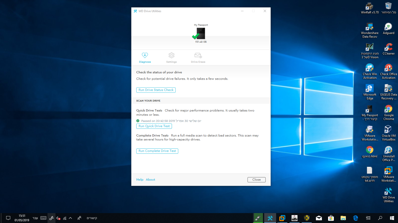The width and height of the screenshot is (398, 223).
Task: Expand the hidden system tray icons chevron
Action: (70, 218)
